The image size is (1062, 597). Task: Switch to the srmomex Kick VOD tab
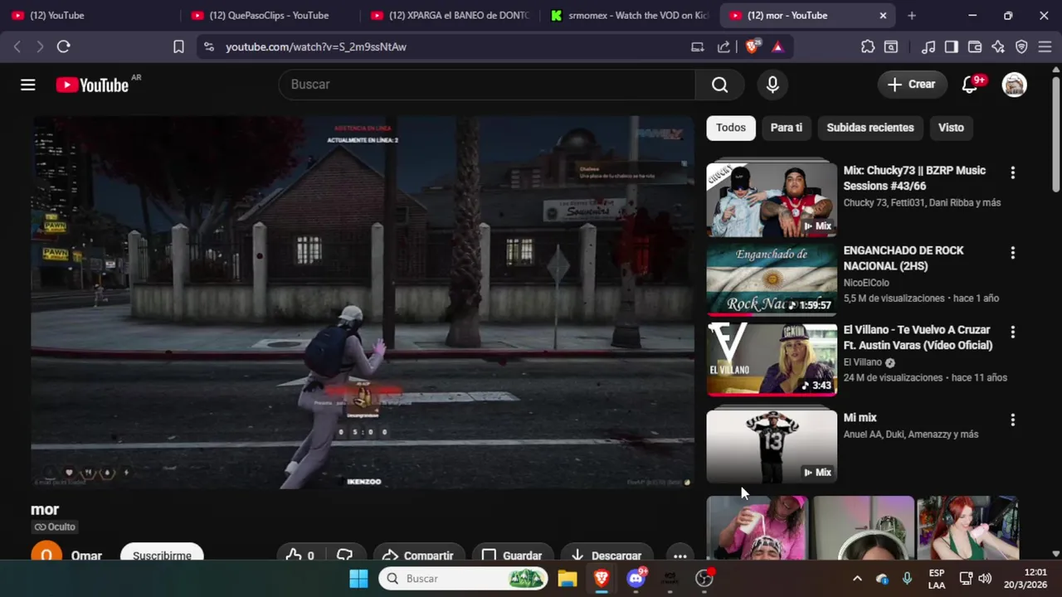pyautogui.click(x=630, y=15)
